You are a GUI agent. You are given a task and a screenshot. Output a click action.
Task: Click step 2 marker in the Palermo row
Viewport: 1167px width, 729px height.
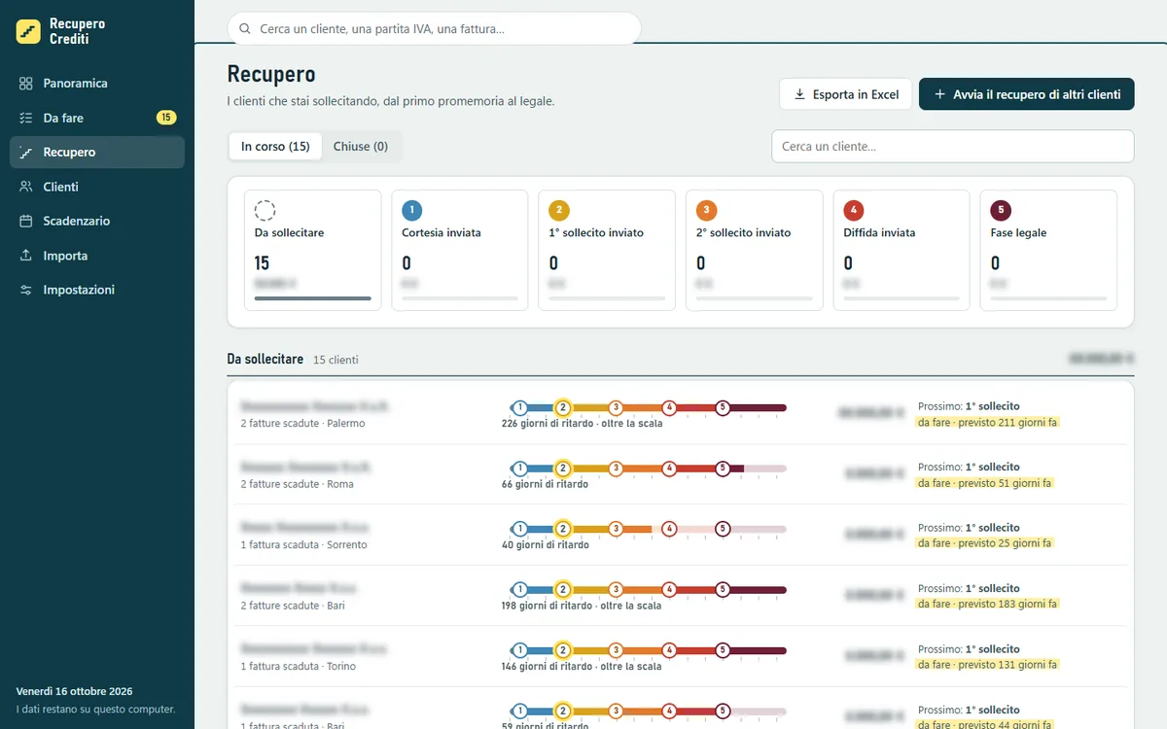(562, 407)
